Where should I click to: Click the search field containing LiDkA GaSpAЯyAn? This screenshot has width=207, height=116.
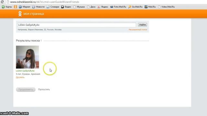pyautogui.click(x=77, y=25)
